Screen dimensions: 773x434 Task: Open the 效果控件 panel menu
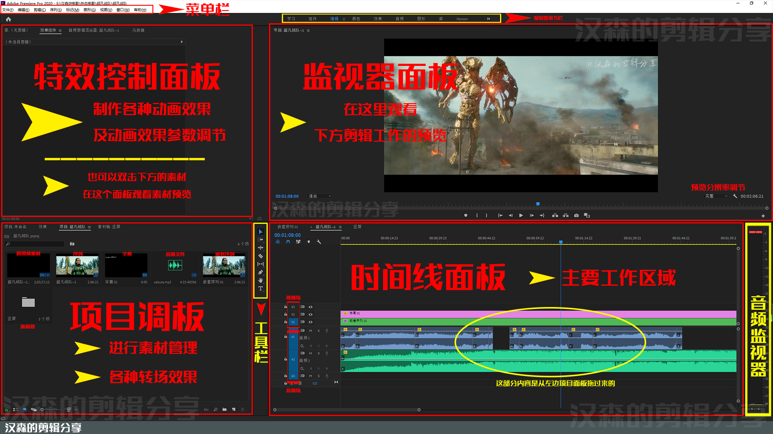[x=60, y=31]
